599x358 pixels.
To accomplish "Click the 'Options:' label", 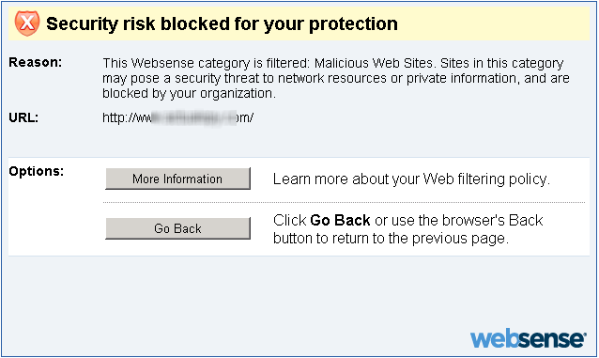I will coord(37,171).
